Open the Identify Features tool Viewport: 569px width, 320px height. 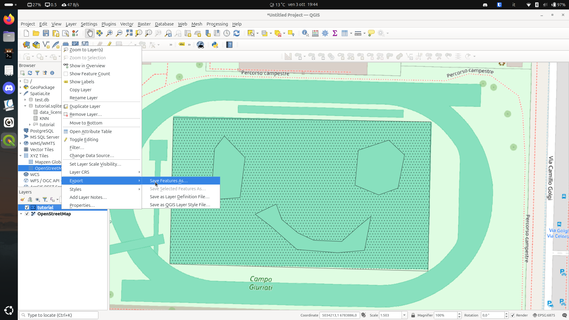pyautogui.click(x=305, y=33)
